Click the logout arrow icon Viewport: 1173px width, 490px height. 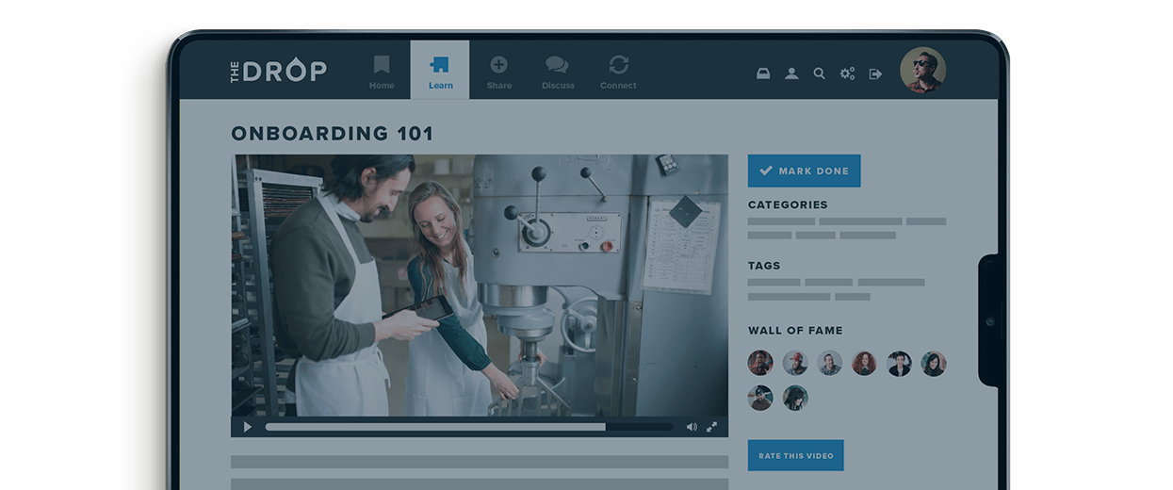click(875, 73)
